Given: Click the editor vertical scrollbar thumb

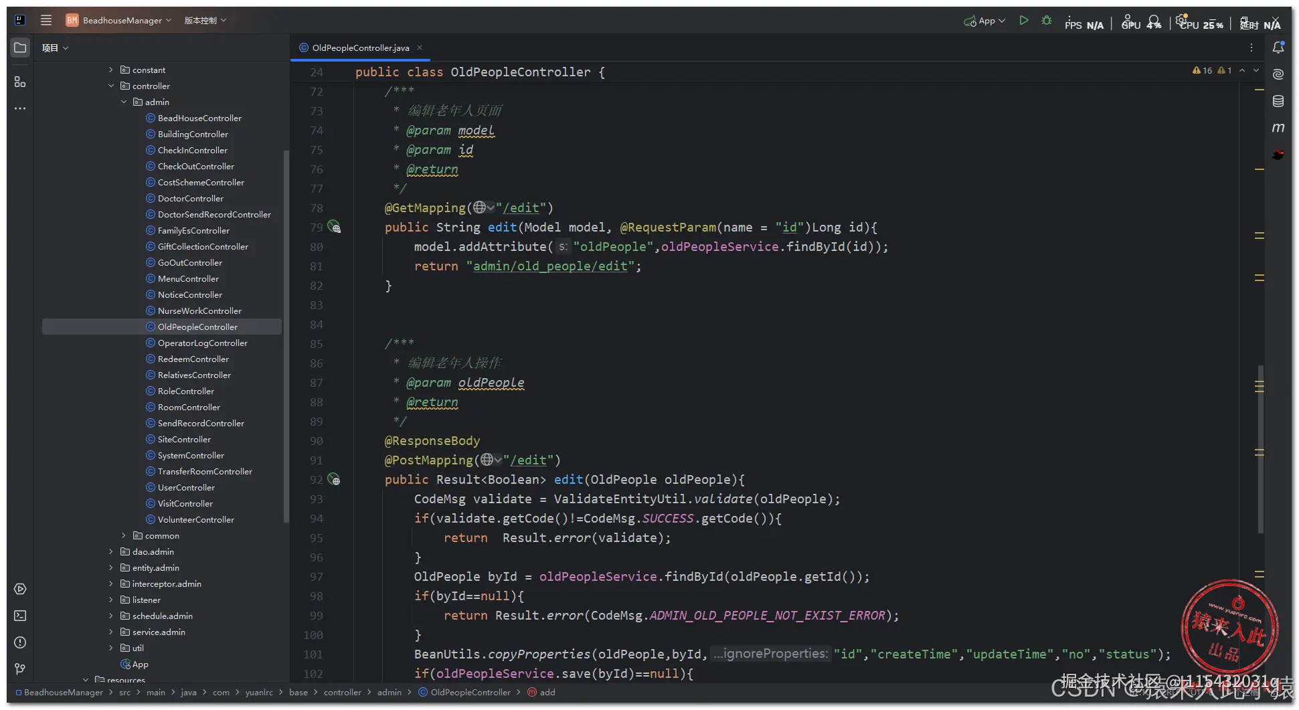Looking at the screenshot, I should [1261, 449].
